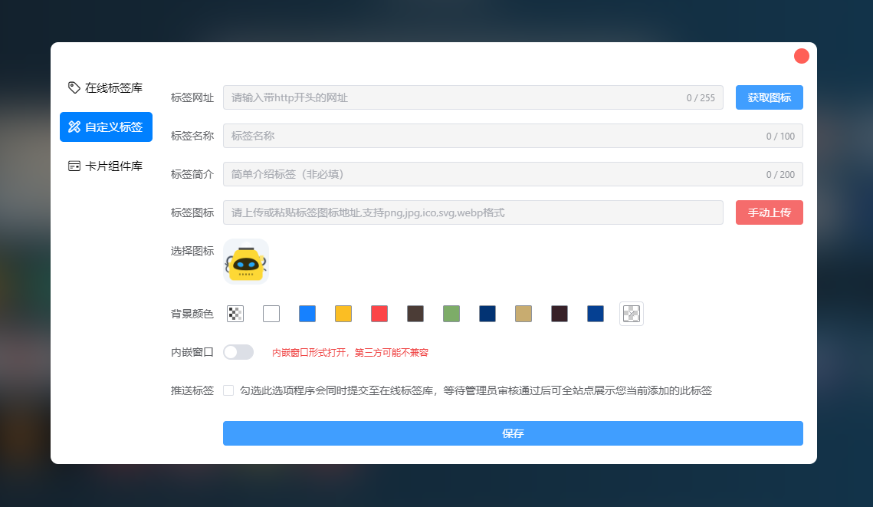873x507 pixels.
Task: Select the white background color swatch
Action: (271, 314)
